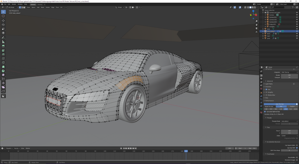This screenshot has width=299, height=164.
Task: Toggle camera view with the camera icon
Action: 256,28
